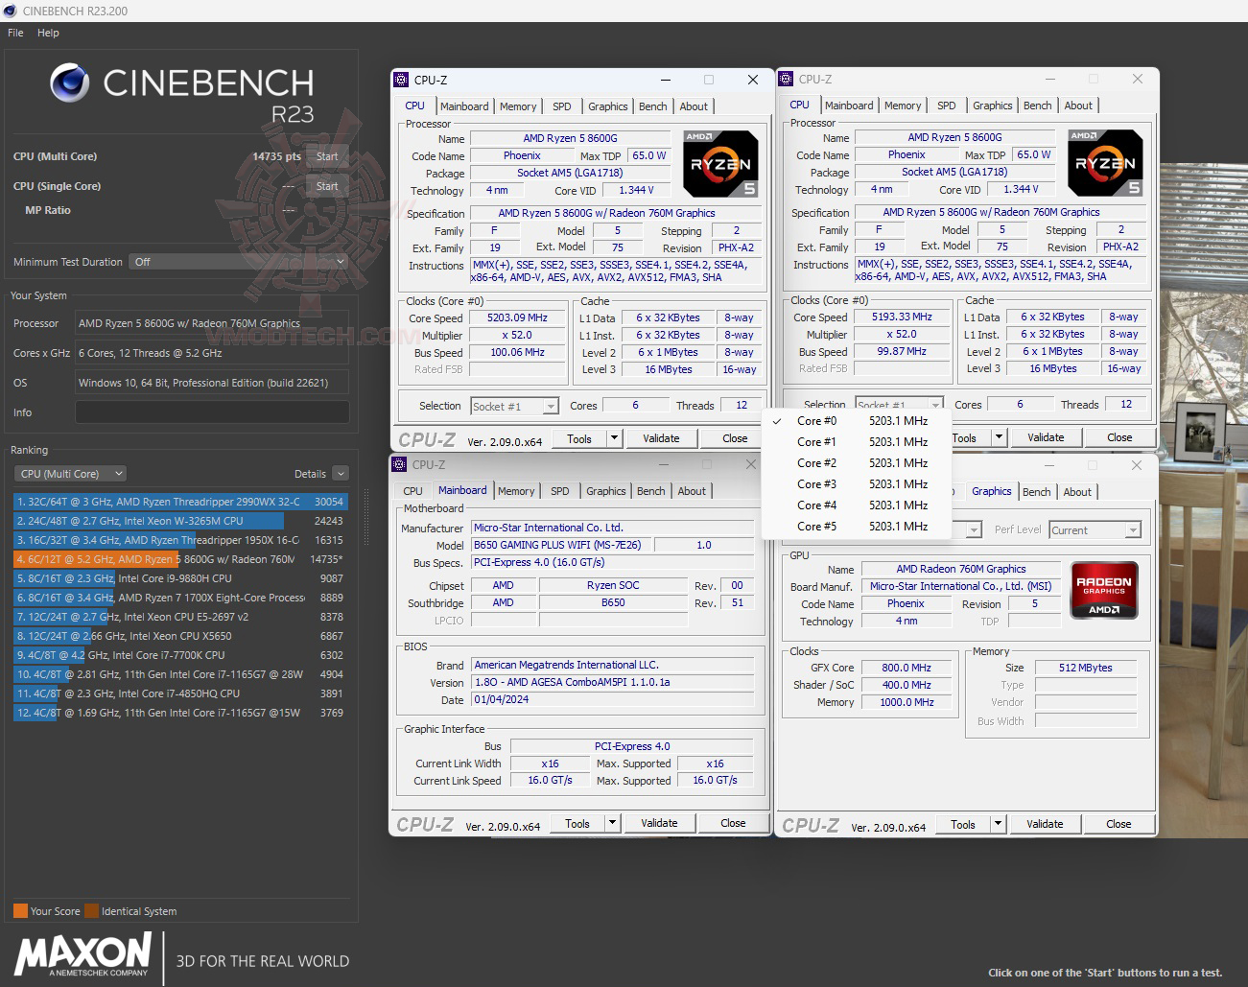Open the Tools dropdown arrow in the Graphics CPU-Z window
This screenshot has width=1248, height=987.
point(998,824)
